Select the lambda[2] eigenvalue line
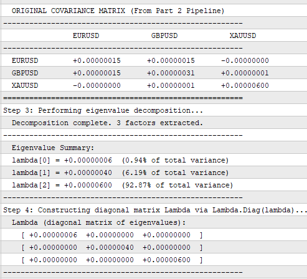This screenshot has height=279, width=307. pyautogui.click(x=122, y=185)
